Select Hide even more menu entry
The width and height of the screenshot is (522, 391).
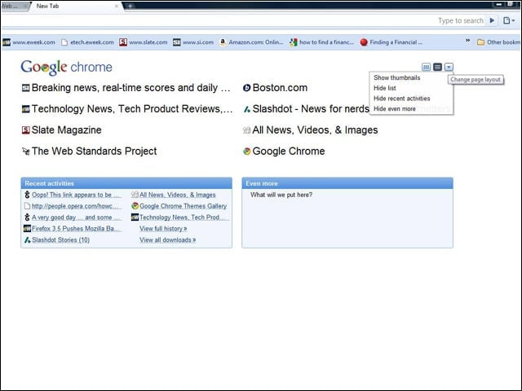tap(395, 108)
